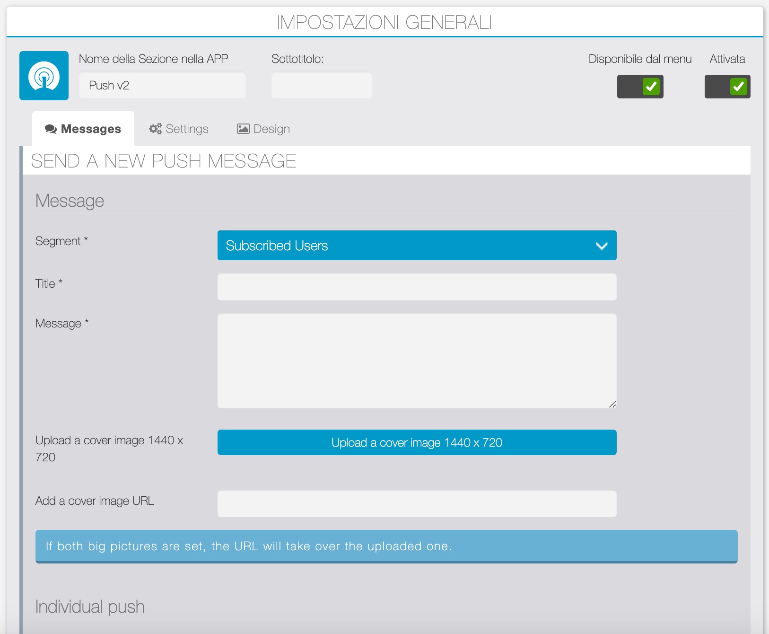Screen dimensions: 769x634
Task: Click the gears icon beside Settings
Action: pyautogui.click(x=155, y=129)
